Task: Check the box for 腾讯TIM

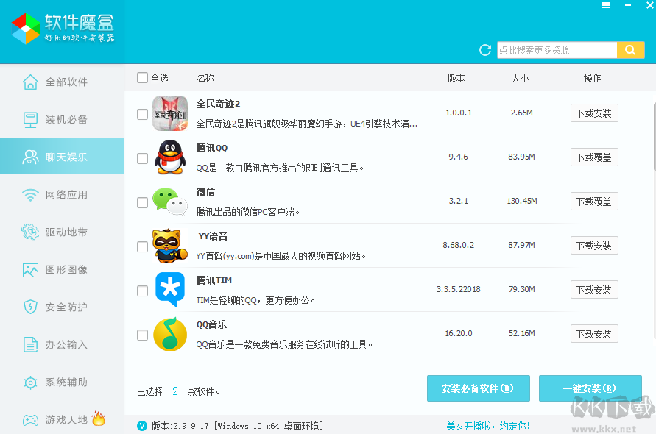Action: [x=142, y=291]
